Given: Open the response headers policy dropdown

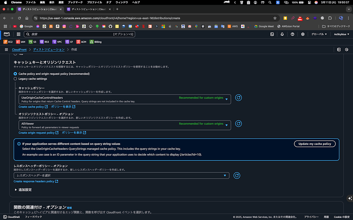Looking at the screenshot, I should point(121,175).
